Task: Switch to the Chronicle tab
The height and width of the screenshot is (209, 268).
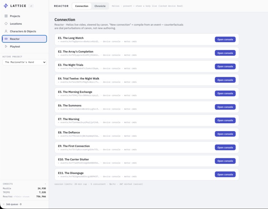Action: click(x=100, y=6)
